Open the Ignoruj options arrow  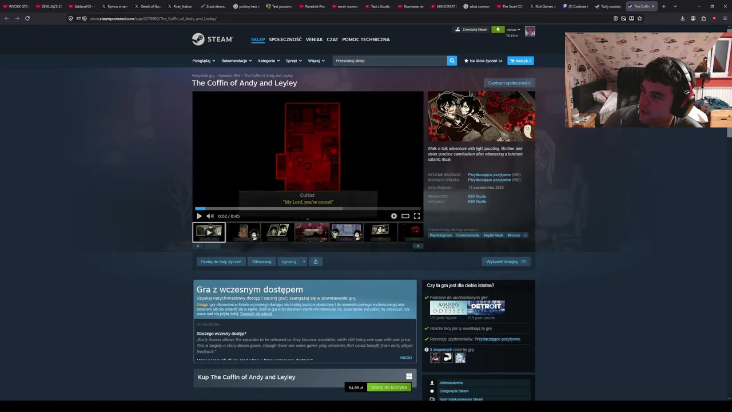[x=304, y=262]
